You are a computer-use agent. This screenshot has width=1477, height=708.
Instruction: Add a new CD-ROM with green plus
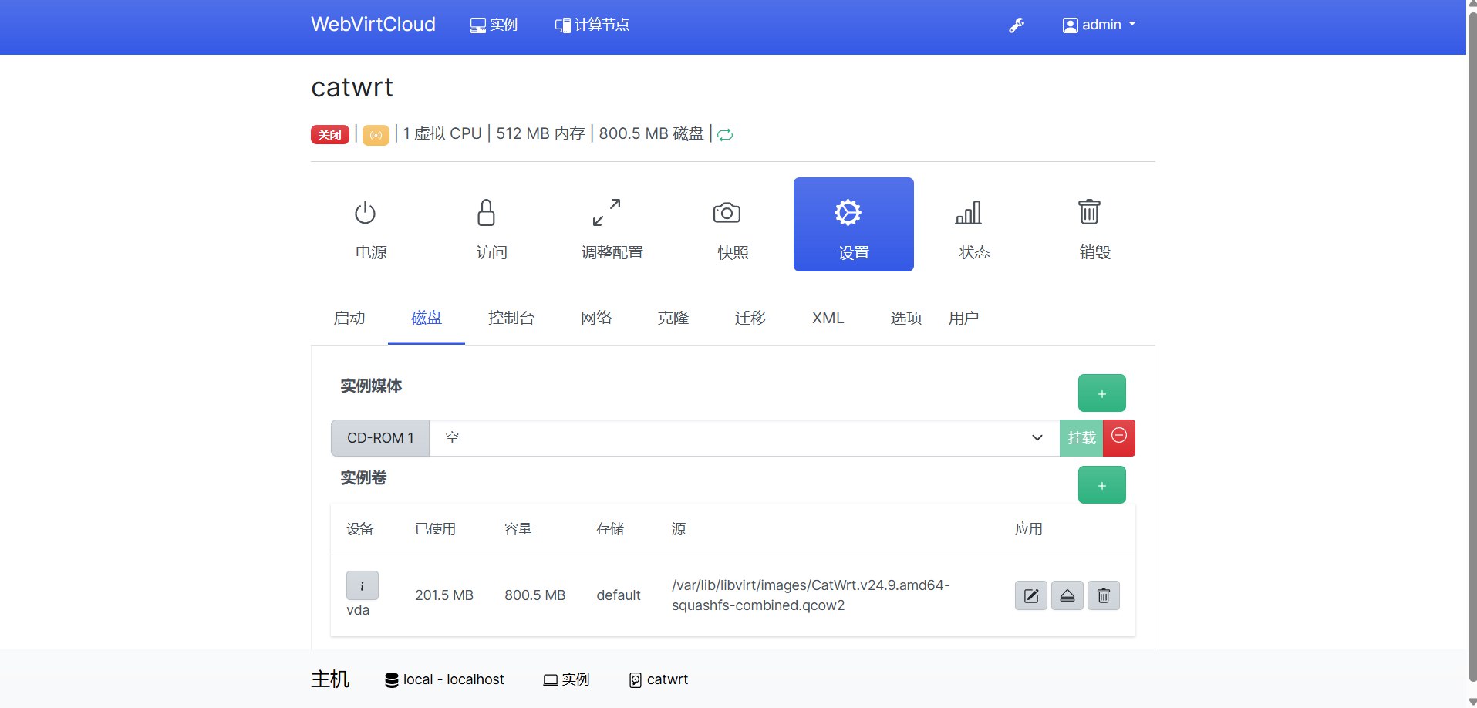(1102, 393)
